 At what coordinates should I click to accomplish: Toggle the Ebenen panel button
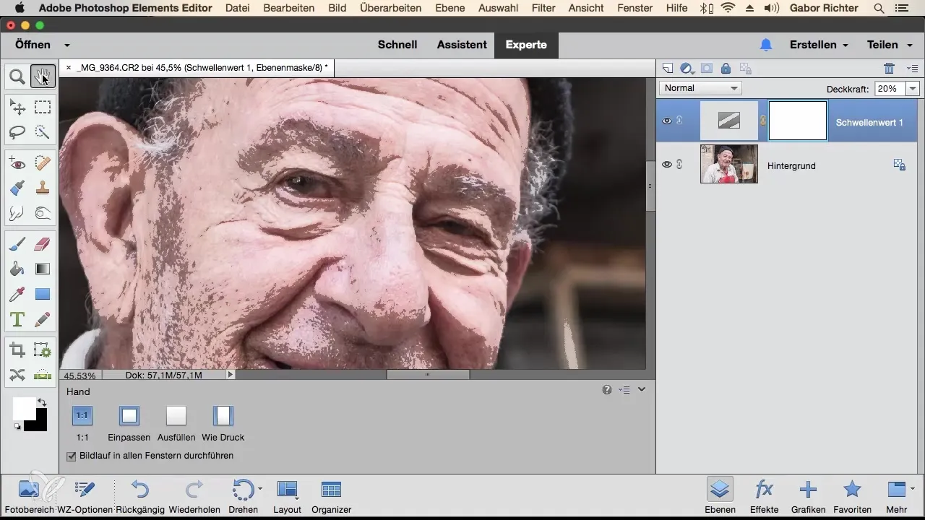click(719, 496)
